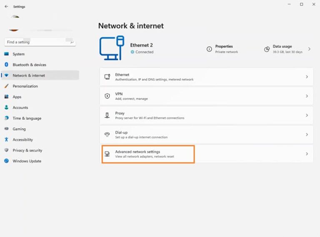
Task: Open Gaming settings category
Action: click(x=40, y=129)
